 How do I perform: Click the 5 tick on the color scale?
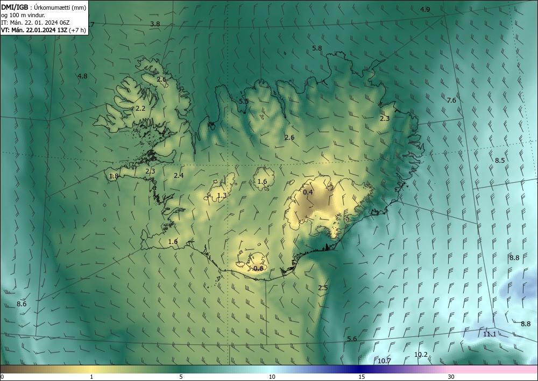(181, 377)
